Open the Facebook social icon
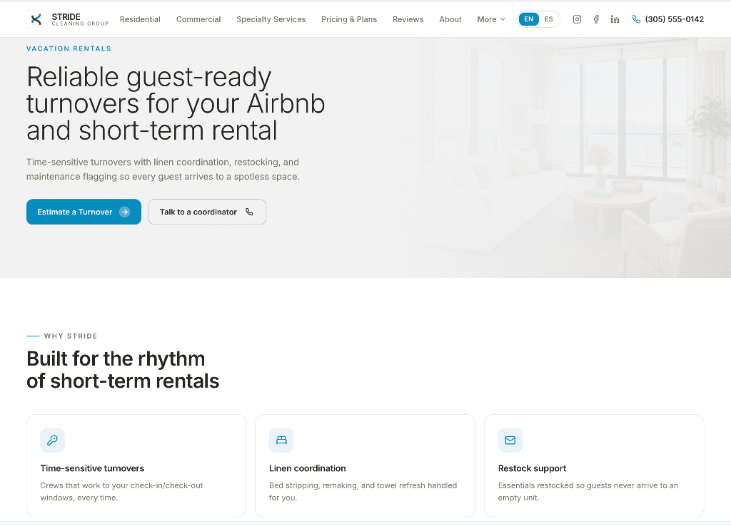This screenshot has height=526, width=731. 596,19
